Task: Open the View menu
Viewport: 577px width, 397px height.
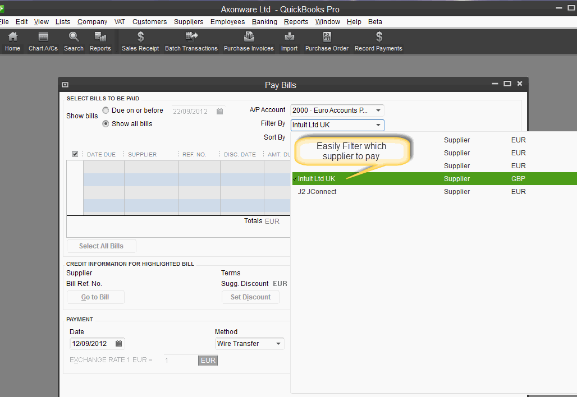Action: 41,22
